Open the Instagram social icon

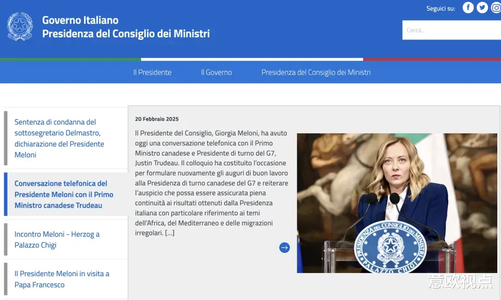[x=496, y=8]
